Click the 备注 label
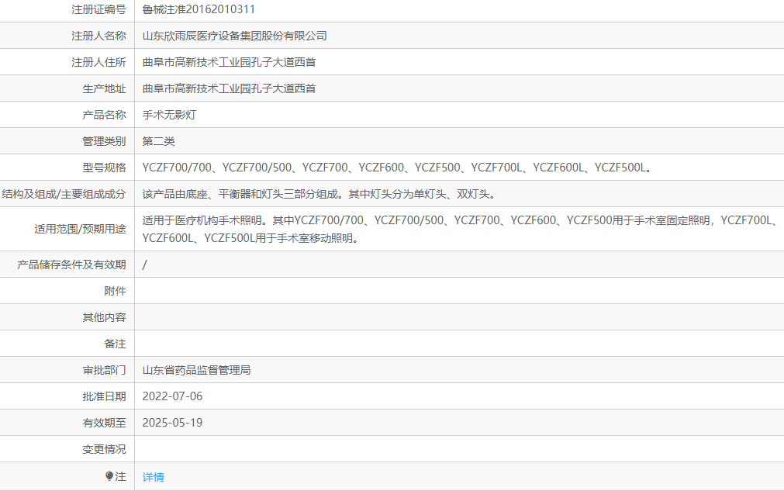This screenshot has height=491, width=784. [x=115, y=344]
